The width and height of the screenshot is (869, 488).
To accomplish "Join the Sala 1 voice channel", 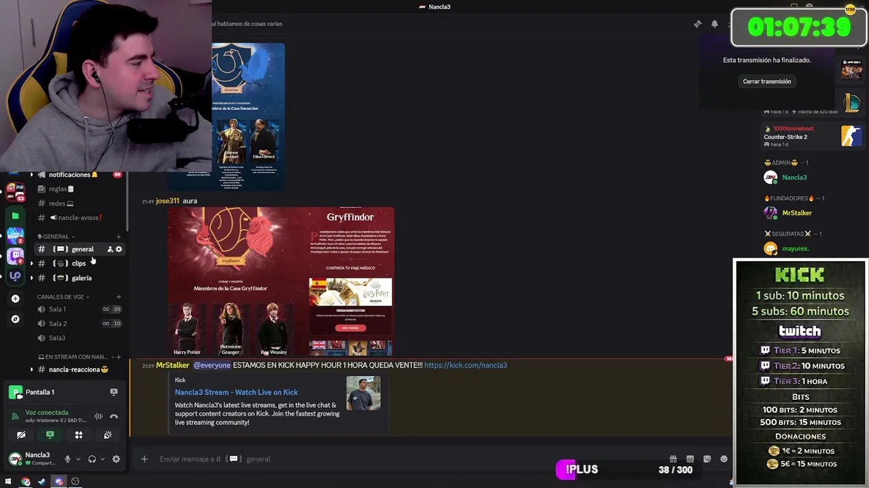I will (x=80, y=309).
